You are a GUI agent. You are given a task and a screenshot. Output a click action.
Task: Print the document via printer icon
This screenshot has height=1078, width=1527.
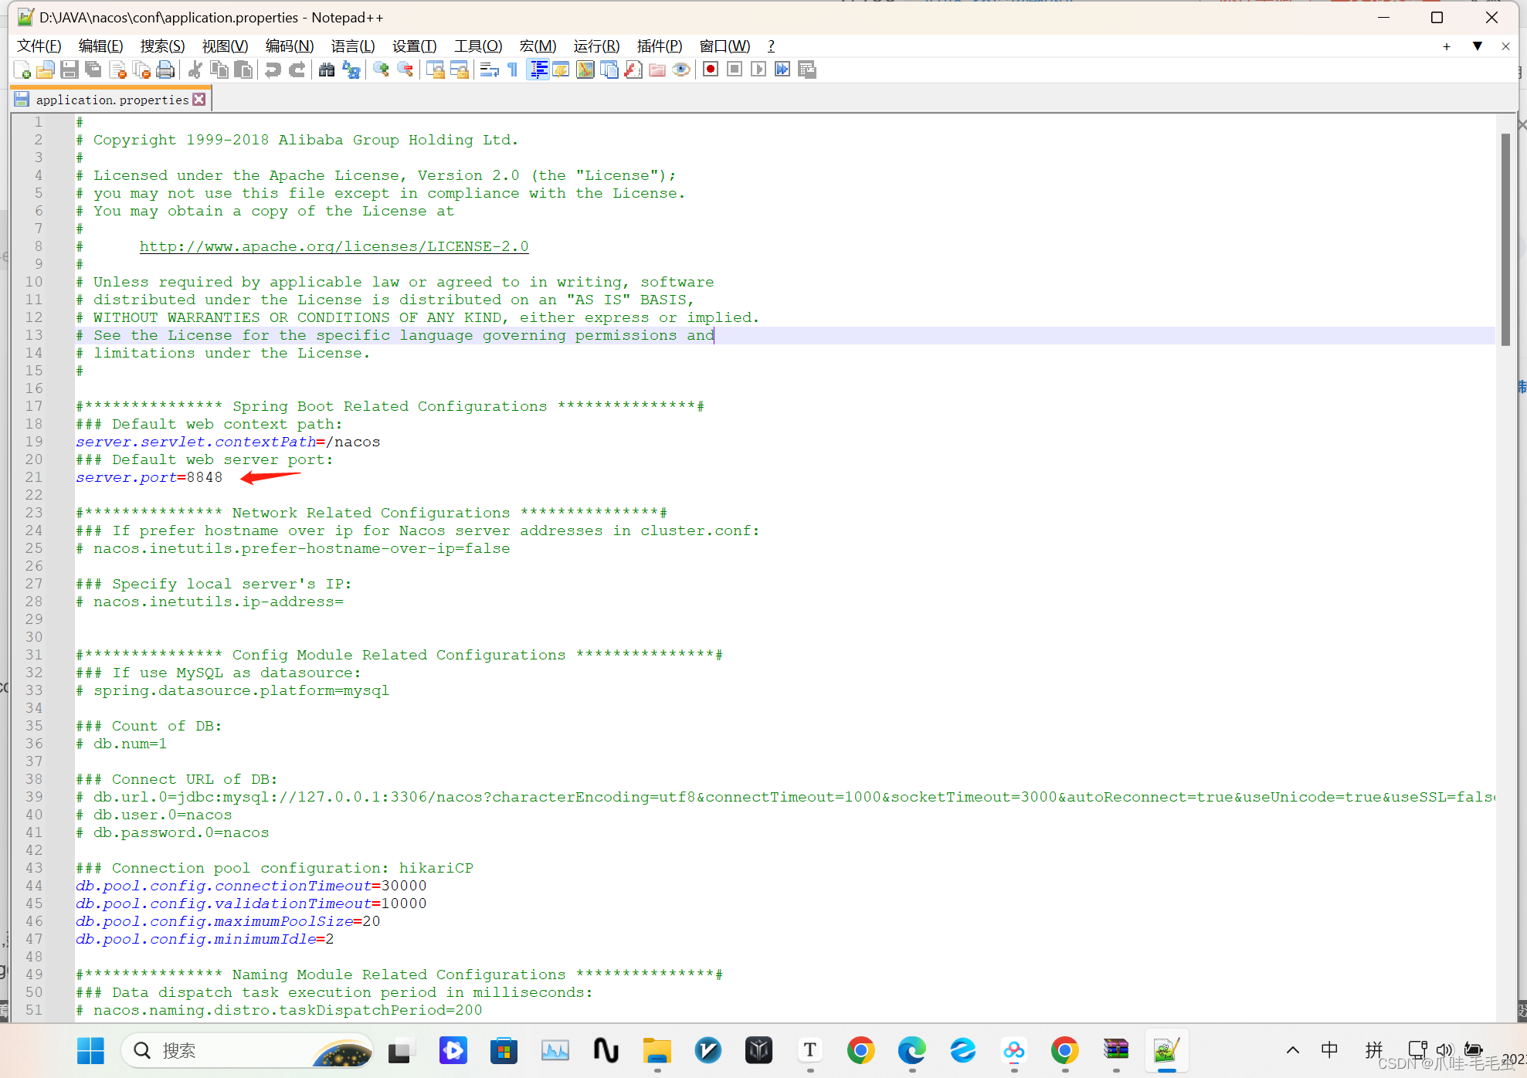165,70
